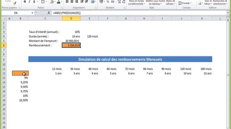This screenshot has height=129, width=231.
Task: Click the insert function fx icon
Action: click(x=49, y=13)
